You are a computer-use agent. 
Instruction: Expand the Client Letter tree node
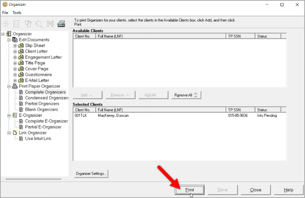point(15,51)
